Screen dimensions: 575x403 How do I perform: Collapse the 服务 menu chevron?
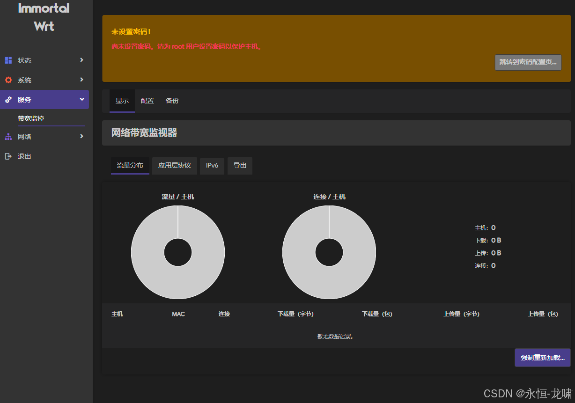pyautogui.click(x=81, y=99)
